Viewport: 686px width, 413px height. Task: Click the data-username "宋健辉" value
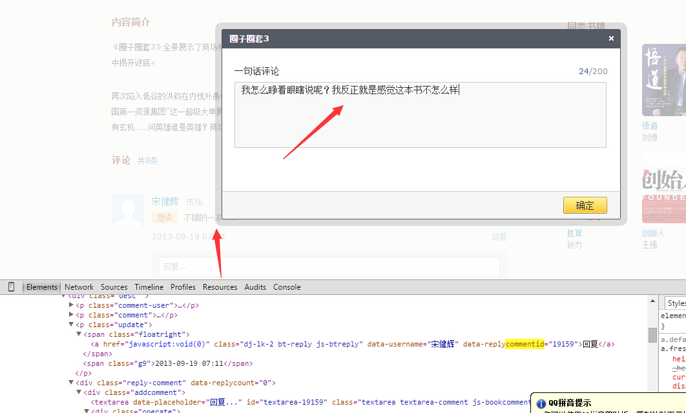tap(442, 344)
